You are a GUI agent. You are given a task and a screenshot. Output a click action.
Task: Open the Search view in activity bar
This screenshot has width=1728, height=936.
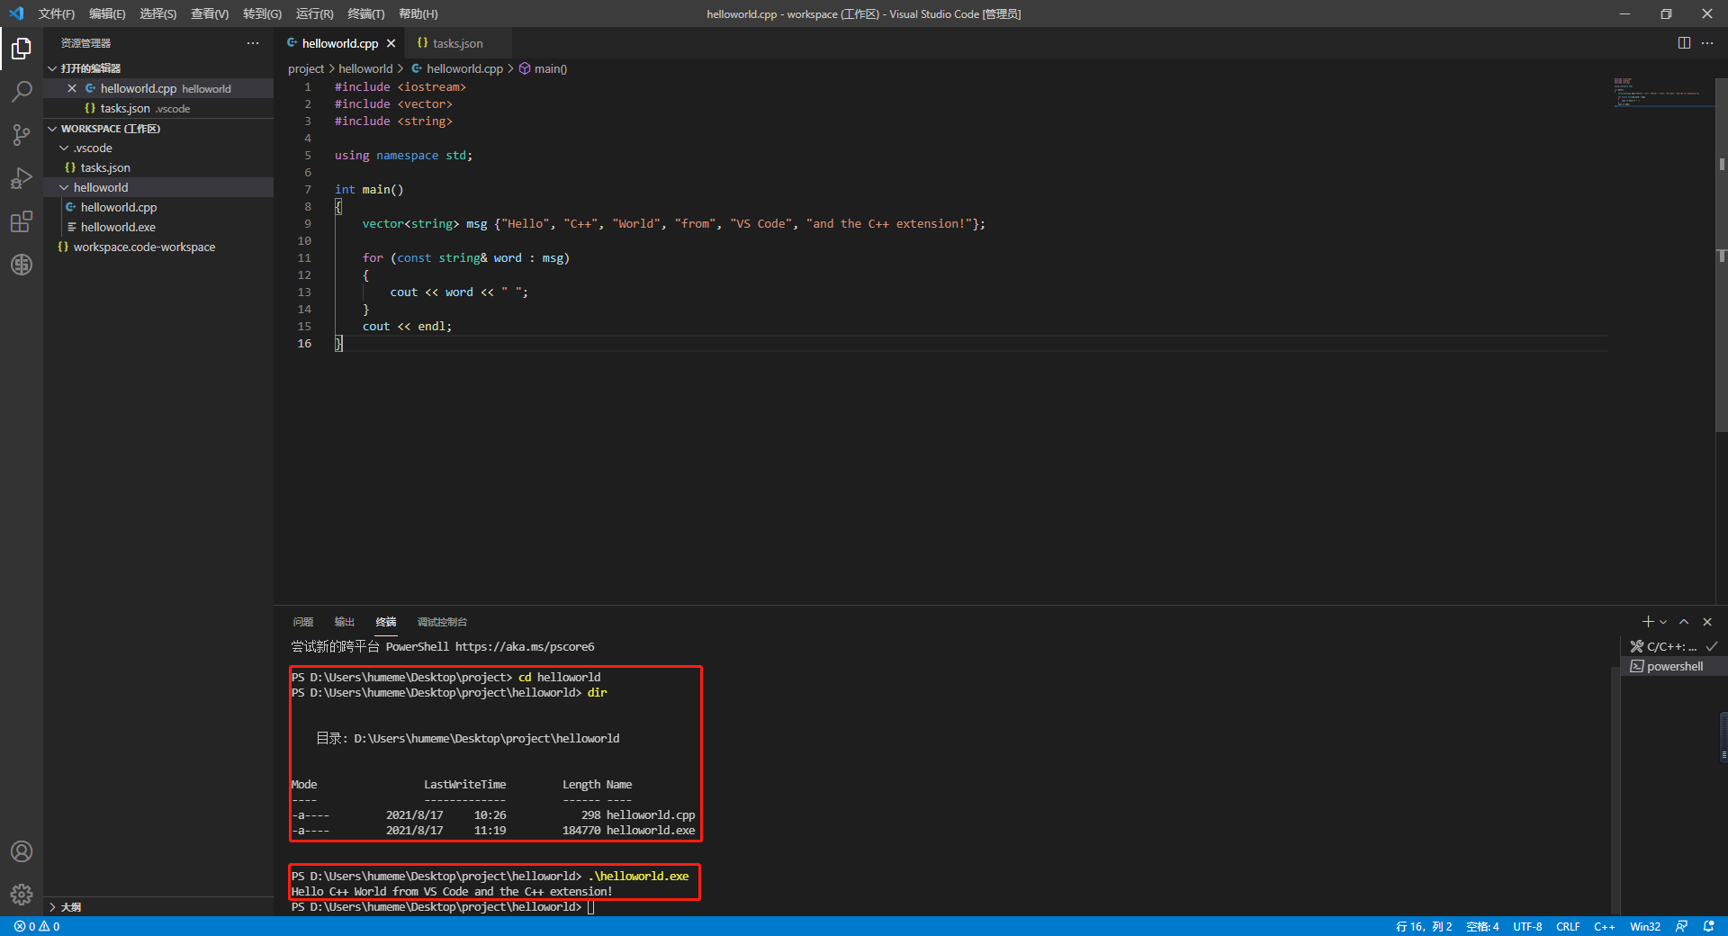tap(22, 91)
